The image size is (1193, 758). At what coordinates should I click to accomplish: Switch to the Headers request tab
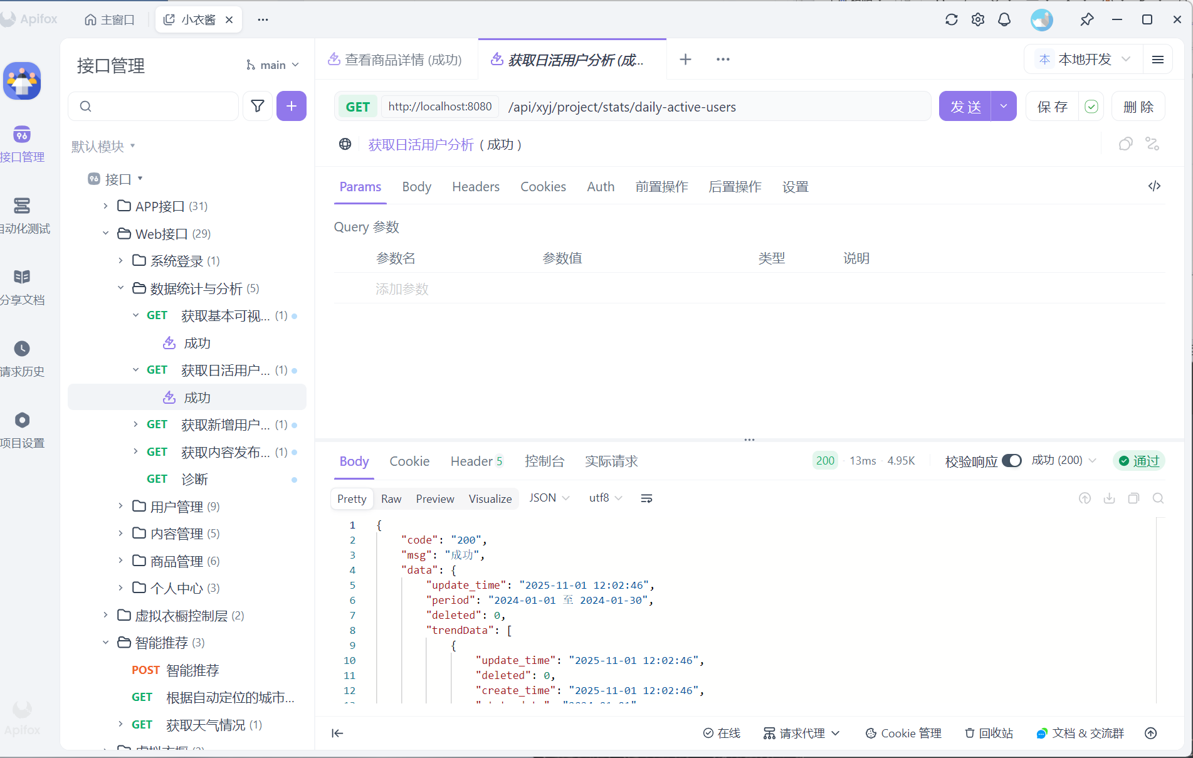tap(476, 187)
